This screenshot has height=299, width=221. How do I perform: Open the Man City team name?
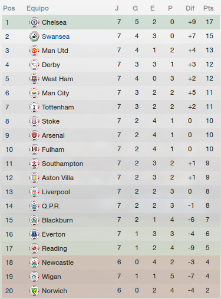pyautogui.click(x=55, y=93)
